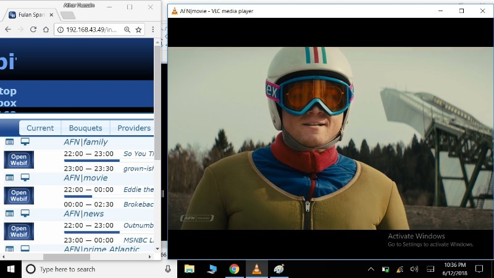Stream AFN|prime Atlantic using its monitor icon

pyautogui.click(x=25, y=249)
